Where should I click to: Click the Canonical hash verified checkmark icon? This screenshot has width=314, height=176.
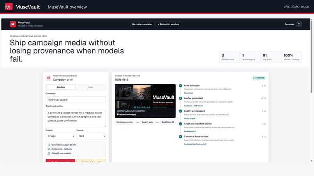tap(180, 137)
